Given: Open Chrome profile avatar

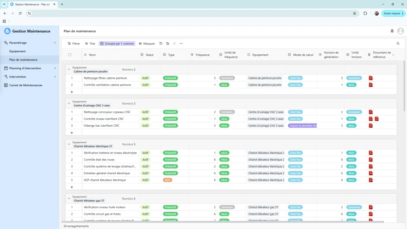Looking at the screenshot, I should click(x=376, y=13).
